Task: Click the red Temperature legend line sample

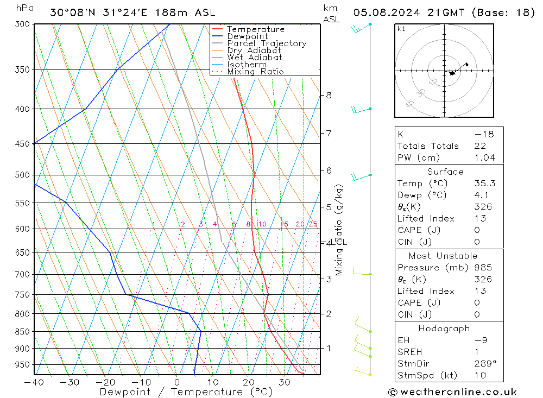Action: (217, 29)
